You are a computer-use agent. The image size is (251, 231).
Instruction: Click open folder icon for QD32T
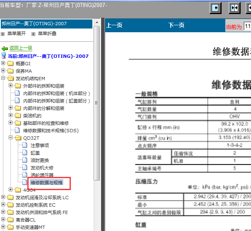[18, 138]
